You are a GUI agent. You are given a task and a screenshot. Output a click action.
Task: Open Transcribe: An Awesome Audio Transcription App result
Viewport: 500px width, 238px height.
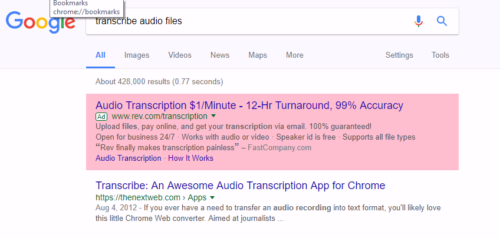tap(241, 186)
